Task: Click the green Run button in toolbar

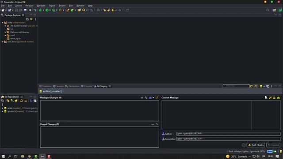Action: [47, 10]
